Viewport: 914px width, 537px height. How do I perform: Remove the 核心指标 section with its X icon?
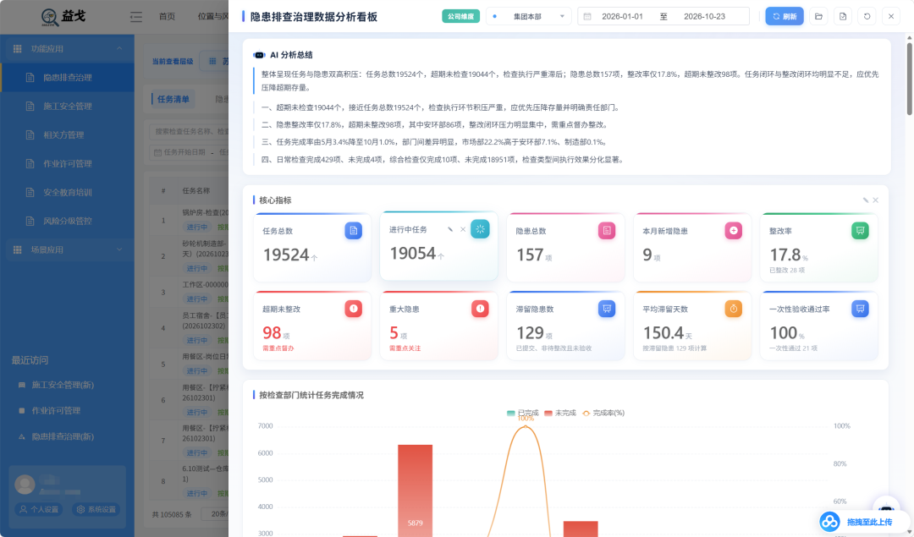[x=876, y=200]
